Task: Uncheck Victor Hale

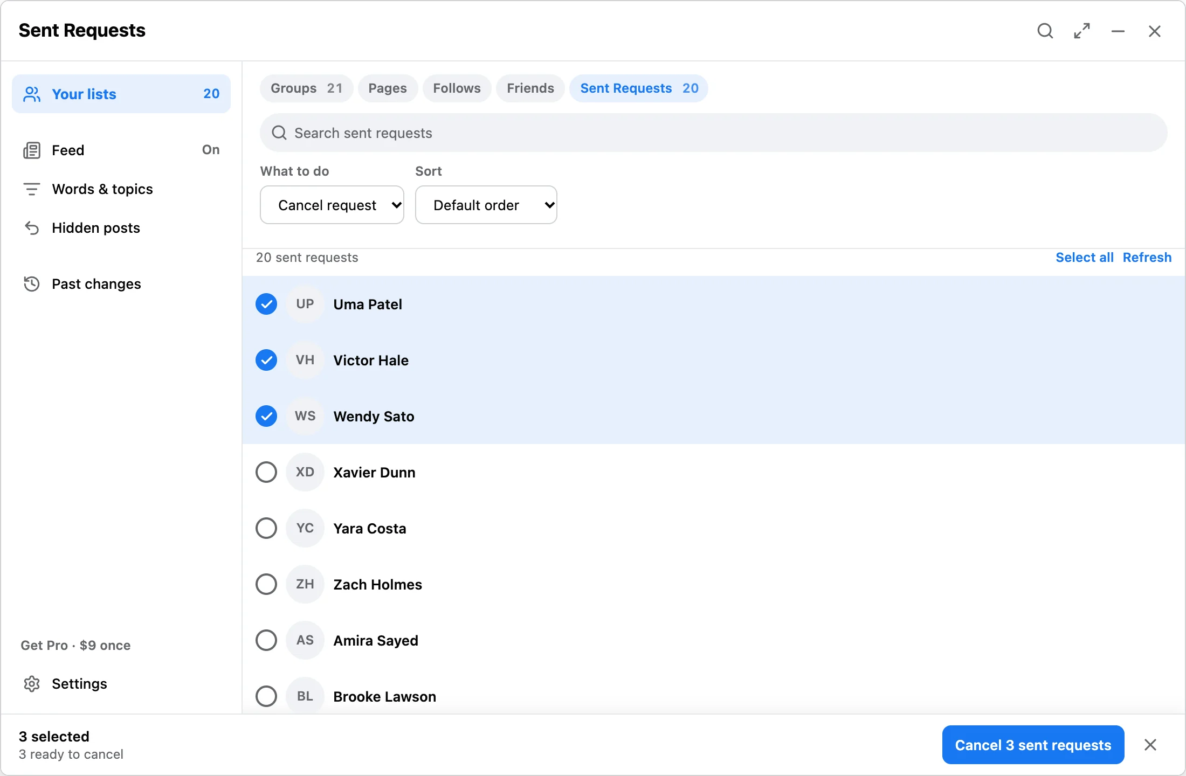Action: click(x=266, y=361)
